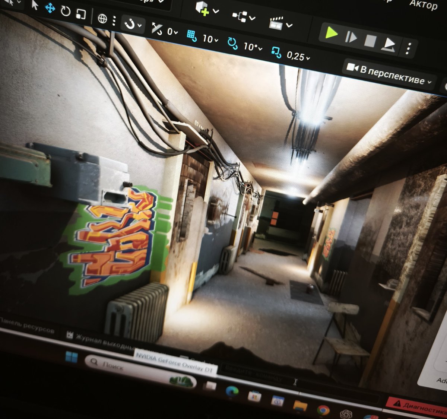This screenshot has height=419, width=447.
Task: Click the Task View icon on the taskbar
Action: coord(211,386)
